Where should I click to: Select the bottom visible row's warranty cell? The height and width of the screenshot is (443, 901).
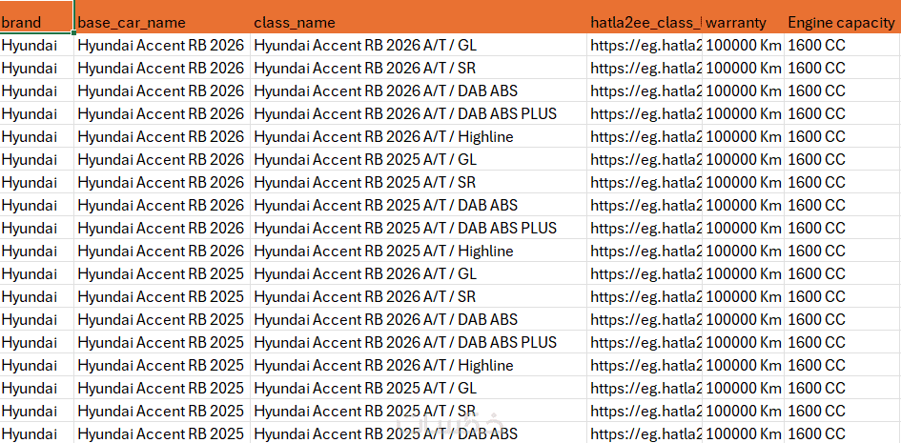click(x=744, y=433)
